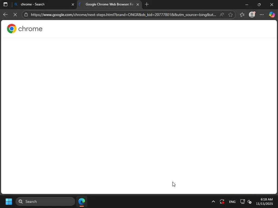This screenshot has height=208, width=278.
Task: Open the network display tray icon
Action: tap(242, 201)
